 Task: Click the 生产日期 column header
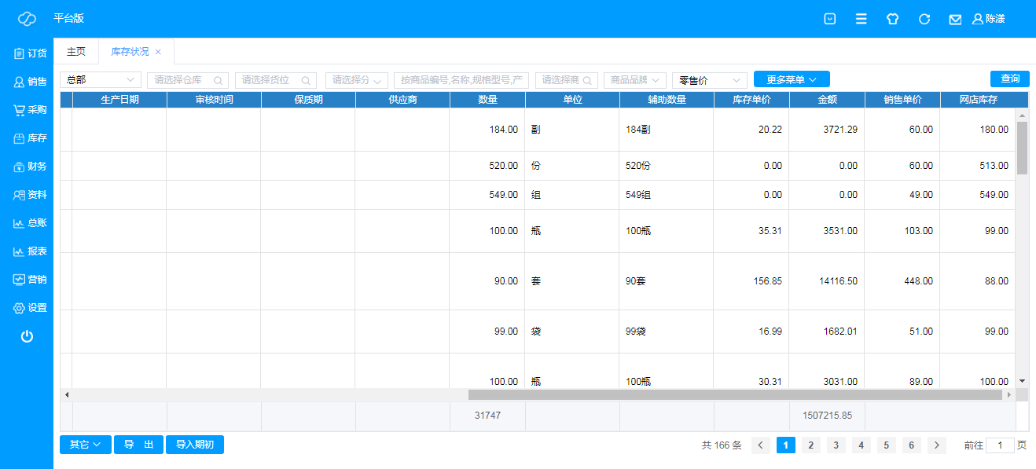[119, 100]
